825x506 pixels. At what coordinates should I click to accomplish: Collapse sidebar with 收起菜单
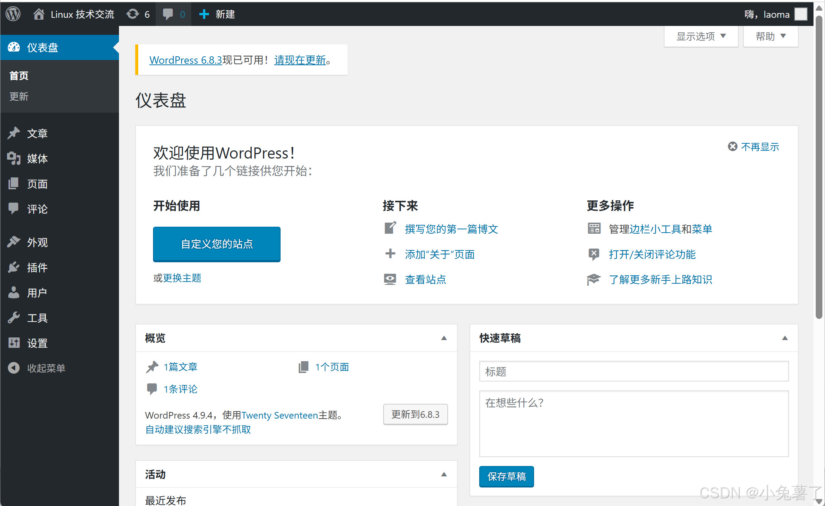click(x=46, y=368)
